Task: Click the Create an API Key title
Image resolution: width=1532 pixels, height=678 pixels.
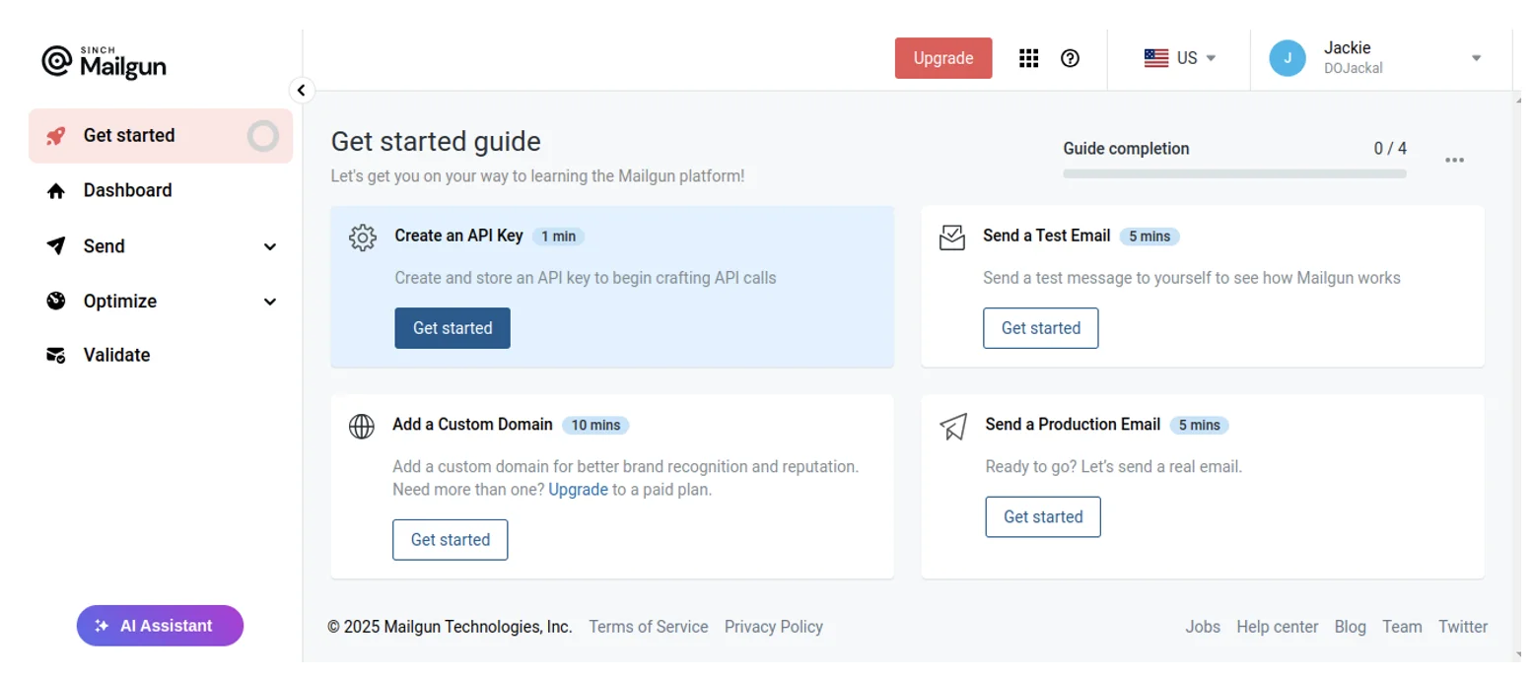Action: 458,237
